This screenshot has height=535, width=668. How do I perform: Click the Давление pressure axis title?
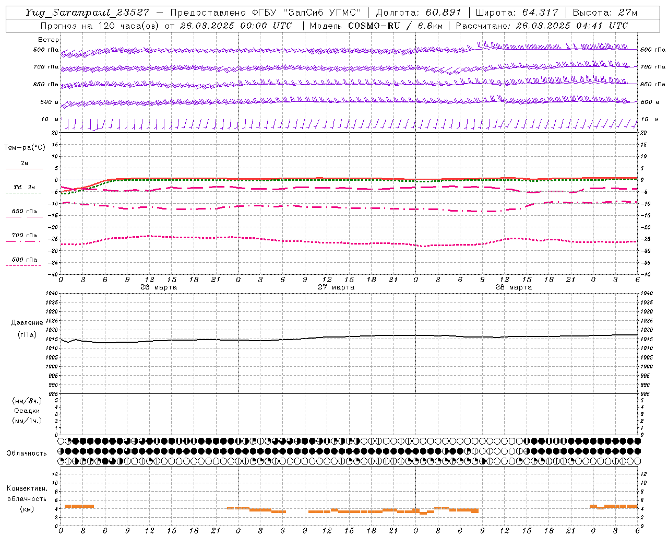click(x=27, y=323)
